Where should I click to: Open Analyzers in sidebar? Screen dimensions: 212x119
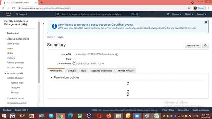tap(16, 88)
